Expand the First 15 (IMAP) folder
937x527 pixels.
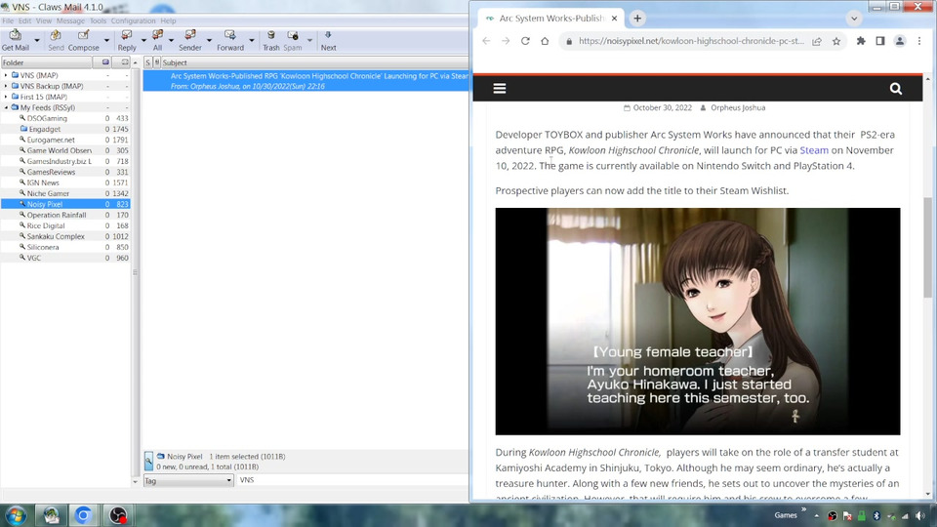tap(6, 97)
